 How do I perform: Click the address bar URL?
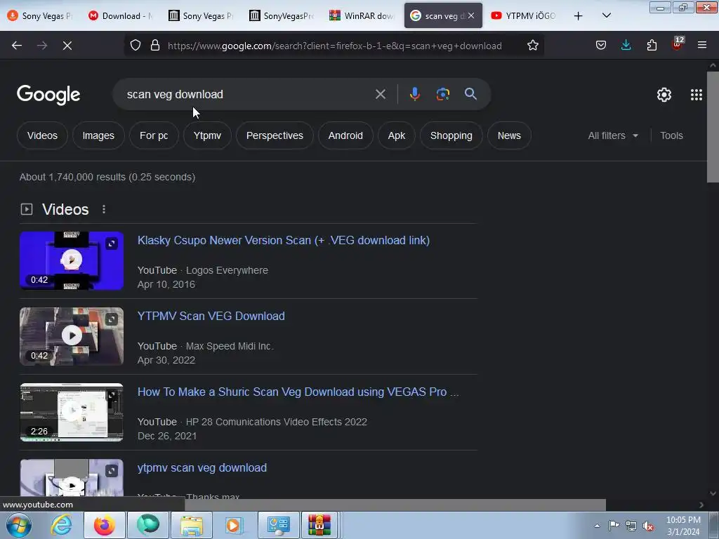coord(334,46)
